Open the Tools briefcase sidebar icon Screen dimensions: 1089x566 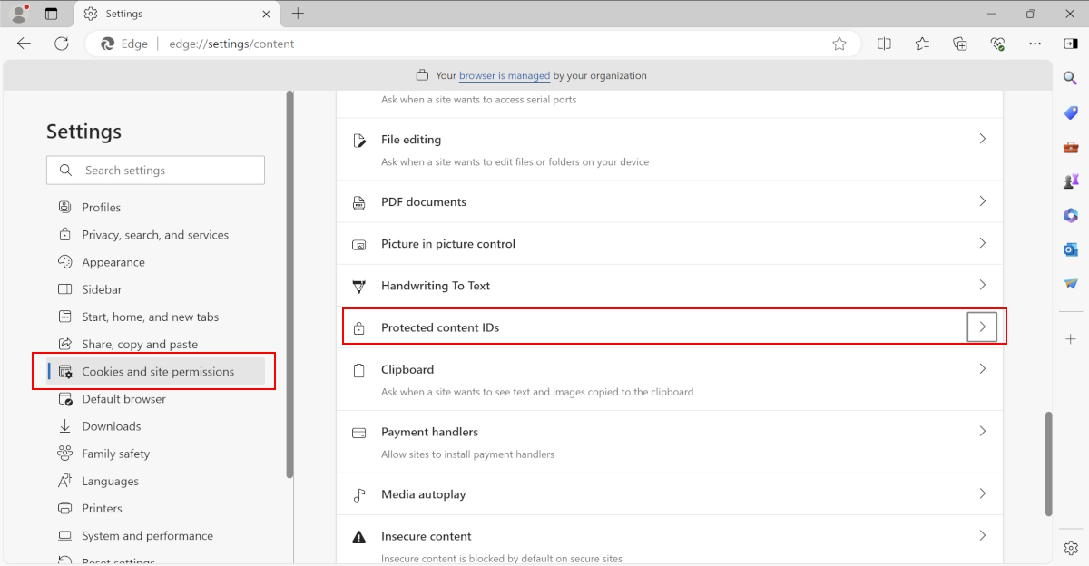point(1071,147)
